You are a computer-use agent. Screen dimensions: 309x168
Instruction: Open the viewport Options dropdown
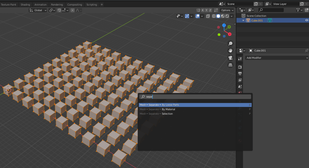(227, 10)
